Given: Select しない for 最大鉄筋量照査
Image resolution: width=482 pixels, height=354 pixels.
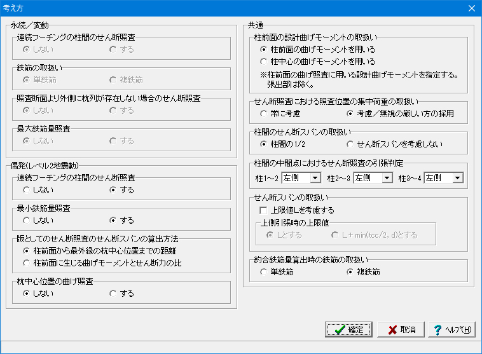Looking at the screenshot, I should click(38, 141).
